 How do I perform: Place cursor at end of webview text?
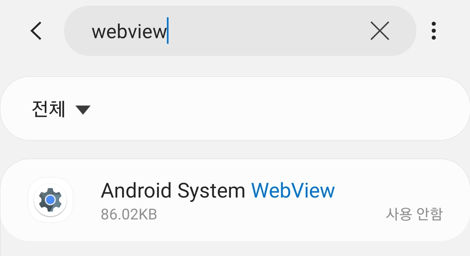tap(167, 32)
